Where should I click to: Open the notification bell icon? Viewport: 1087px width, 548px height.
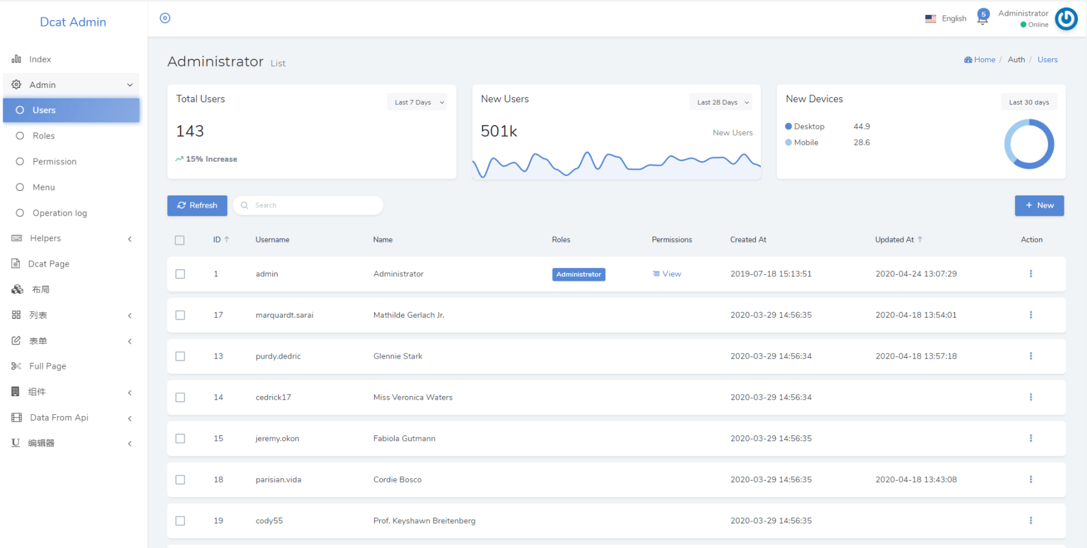(x=982, y=17)
